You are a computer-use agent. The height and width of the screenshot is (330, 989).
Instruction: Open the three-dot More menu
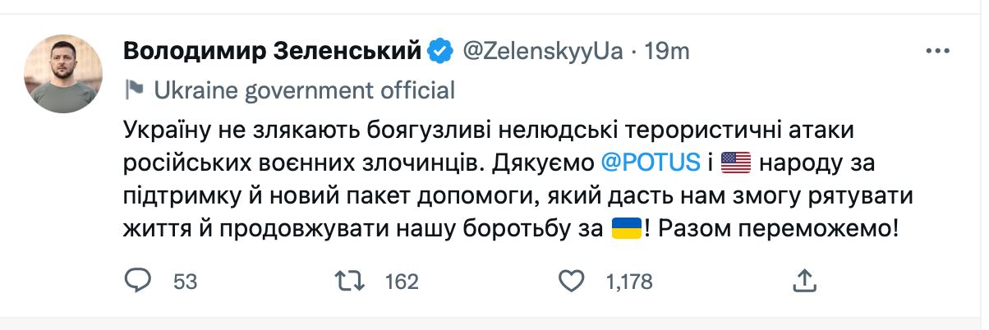point(937,51)
